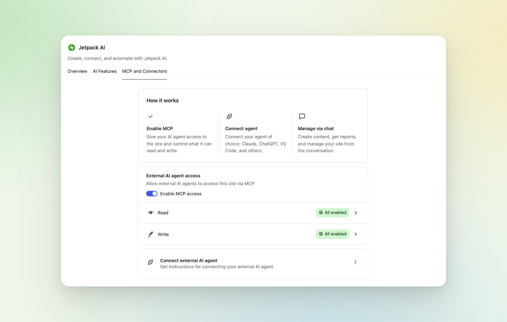Click the Write row label
The width and height of the screenshot is (507, 322).
(x=163, y=234)
